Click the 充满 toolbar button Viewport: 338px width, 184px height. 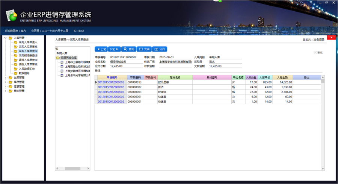click(144, 49)
